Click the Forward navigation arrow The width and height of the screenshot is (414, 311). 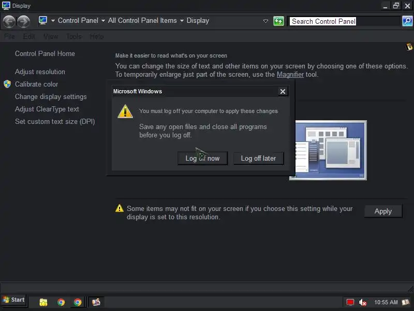coord(23,21)
